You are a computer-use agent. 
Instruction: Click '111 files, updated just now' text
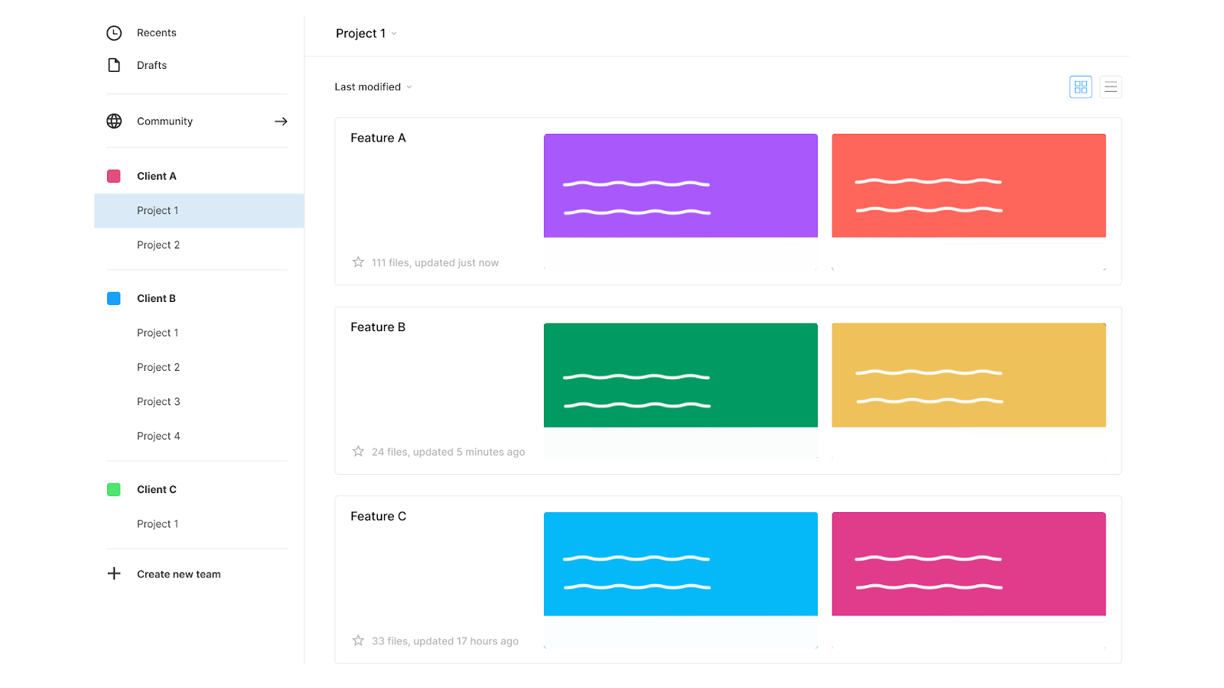pyautogui.click(x=435, y=262)
